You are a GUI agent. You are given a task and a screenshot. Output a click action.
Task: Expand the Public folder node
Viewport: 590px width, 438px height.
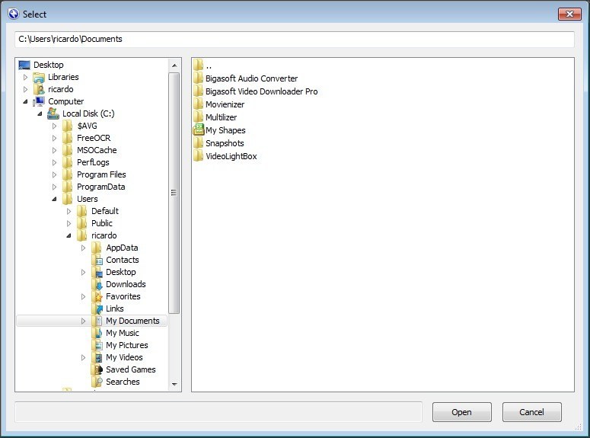69,223
